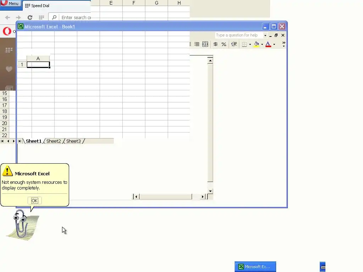The image size is (363, 272).
Task: Click the Excel title bar icon
Action: tap(21, 26)
